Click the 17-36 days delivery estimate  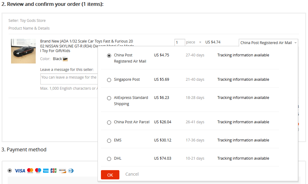pos(195,140)
